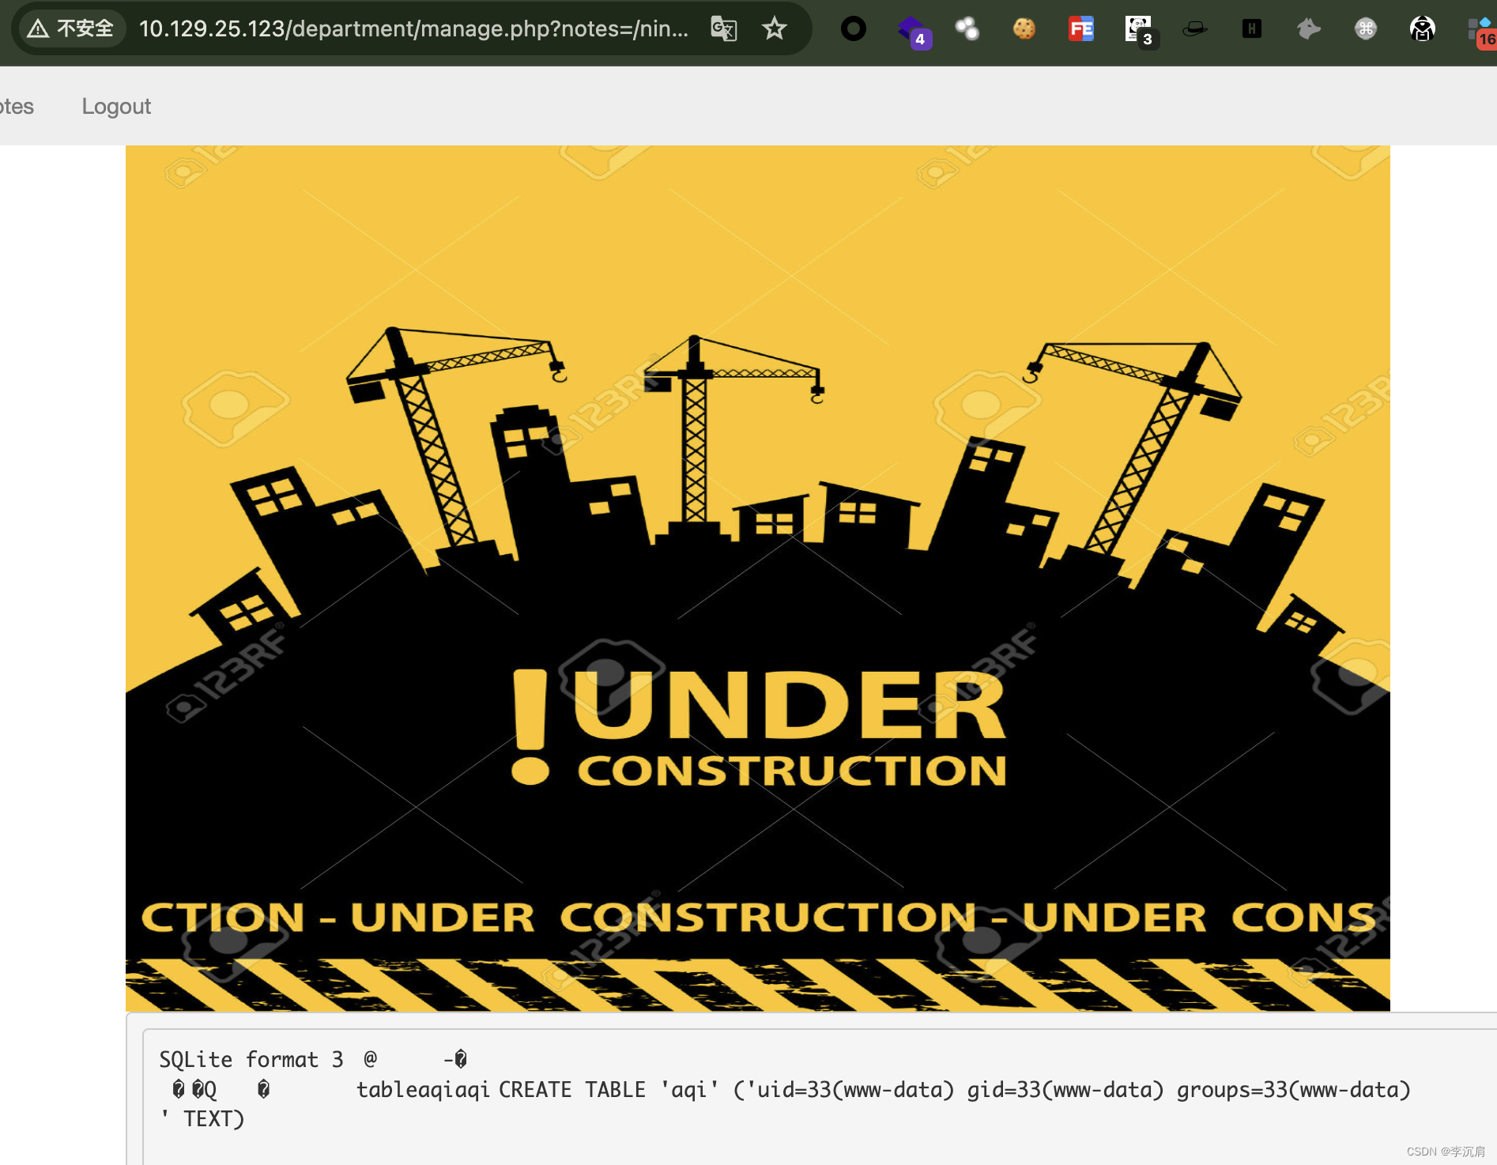Open the red-blue FE extension icon
Image resolution: width=1497 pixels, height=1165 pixels.
click(x=1081, y=29)
